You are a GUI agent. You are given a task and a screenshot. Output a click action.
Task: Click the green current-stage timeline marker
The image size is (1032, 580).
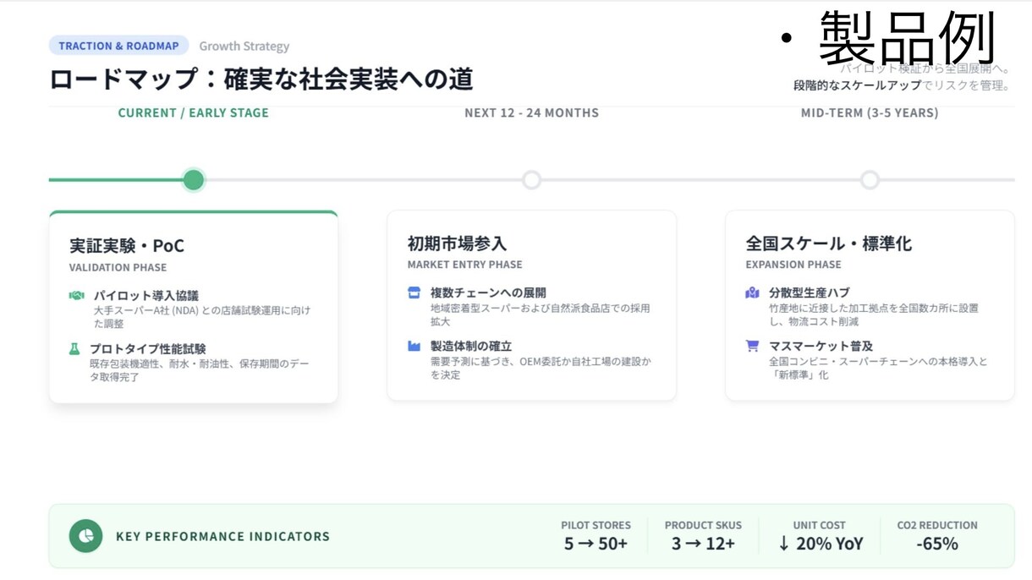click(194, 180)
